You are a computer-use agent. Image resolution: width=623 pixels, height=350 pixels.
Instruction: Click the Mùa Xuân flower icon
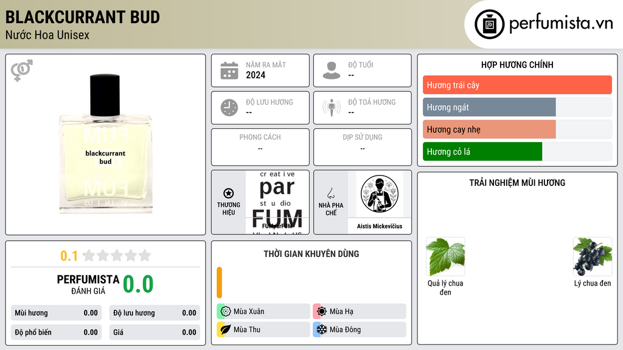tap(226, 311)
